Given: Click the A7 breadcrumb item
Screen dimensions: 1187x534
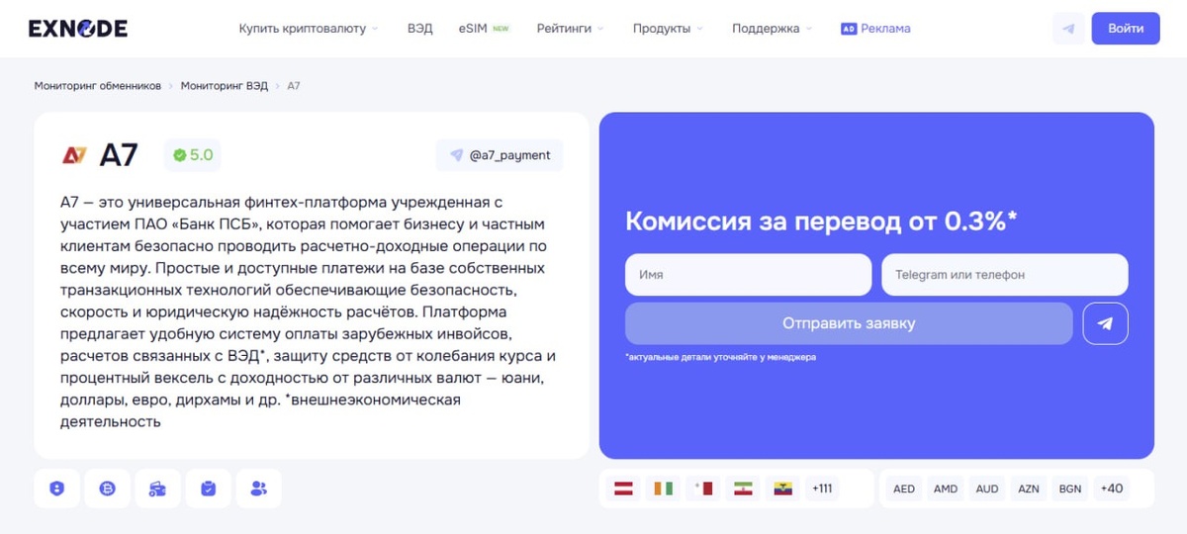Looking at the screenshot, I should click(294, 86).
